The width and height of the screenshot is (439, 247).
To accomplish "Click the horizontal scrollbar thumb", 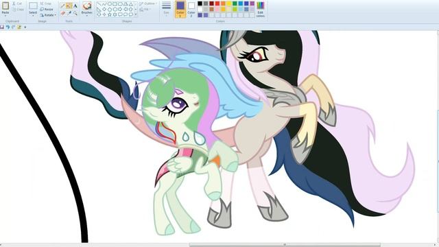I will coord(285,245).
